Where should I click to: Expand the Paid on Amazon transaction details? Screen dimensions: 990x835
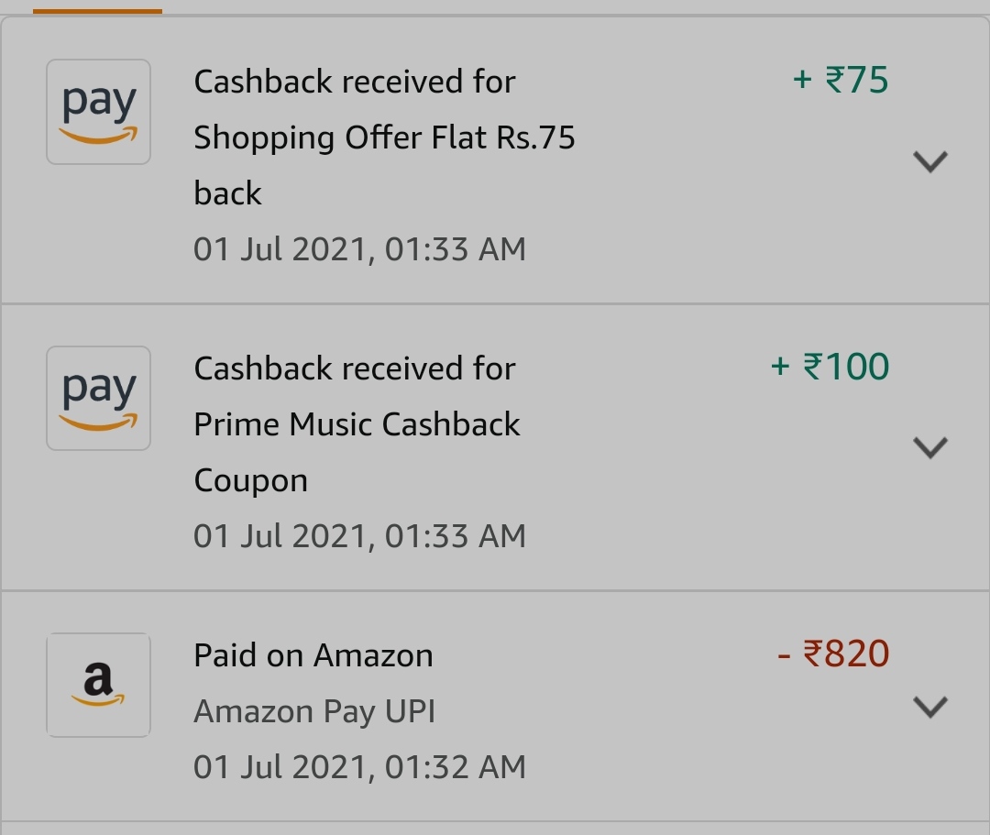[x=929, y=707]
